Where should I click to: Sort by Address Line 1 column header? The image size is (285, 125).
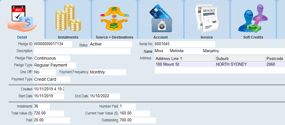click(x=185, y=59)
